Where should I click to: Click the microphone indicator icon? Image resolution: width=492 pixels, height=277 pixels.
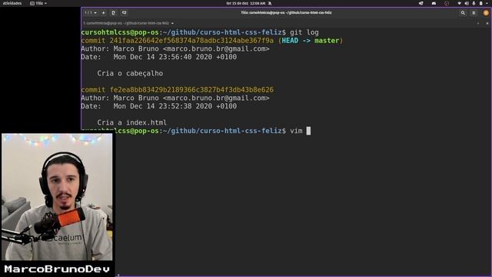coord(474,3)
